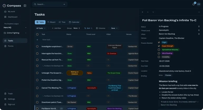
Task: Open the Save dropdown
Action: pyautogui.click(x=114, y=28)
